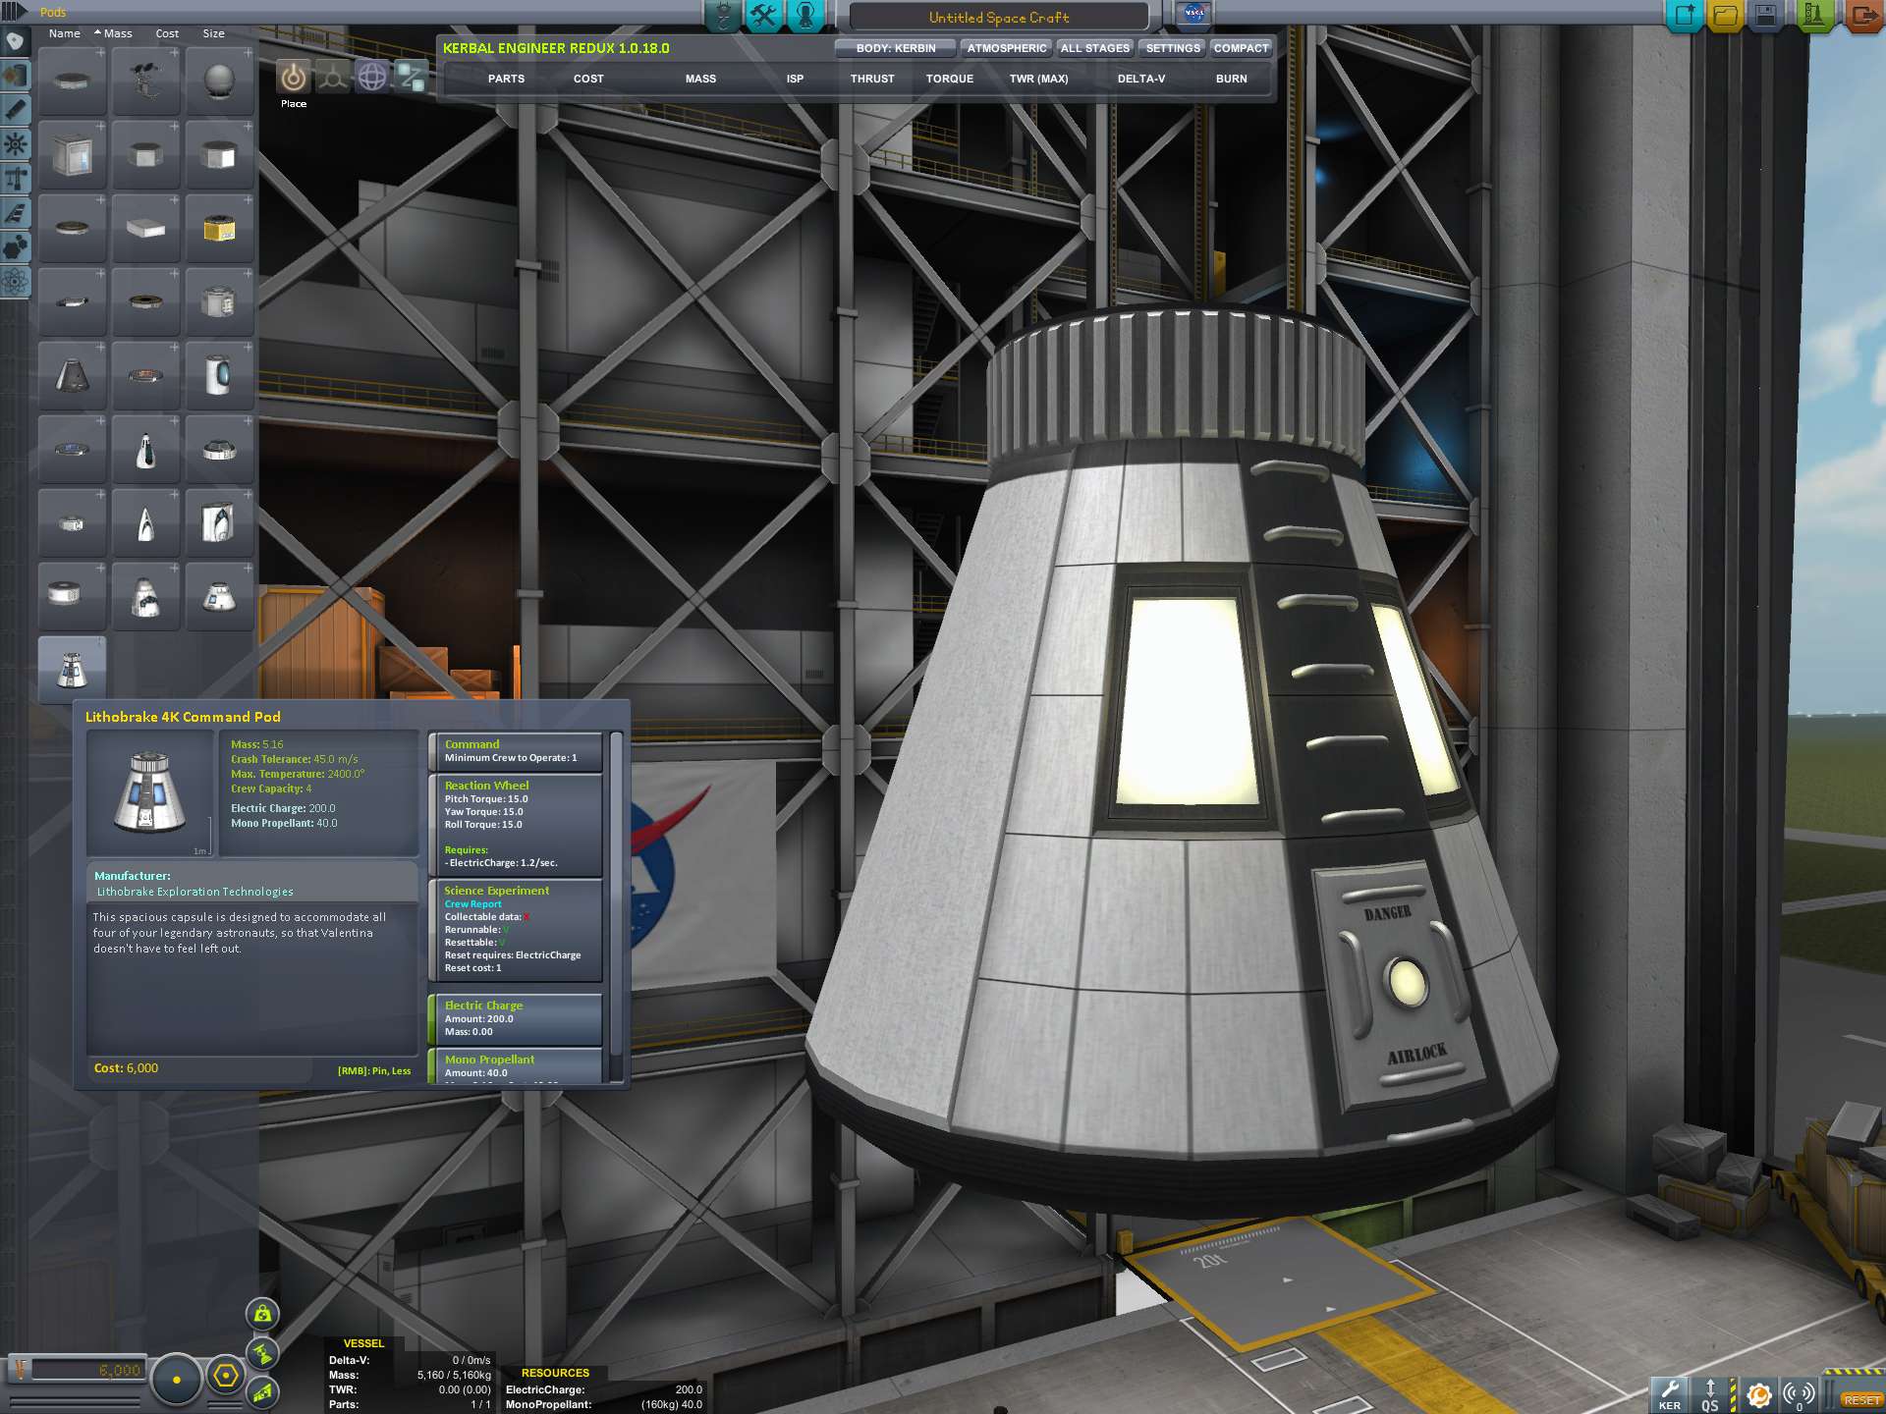Reset the craft with RESET button
The image size is (1886, 1414).
point(1860,1400)
